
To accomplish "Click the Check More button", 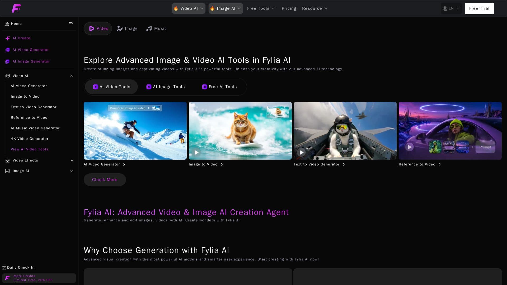I will click(105, 180).
